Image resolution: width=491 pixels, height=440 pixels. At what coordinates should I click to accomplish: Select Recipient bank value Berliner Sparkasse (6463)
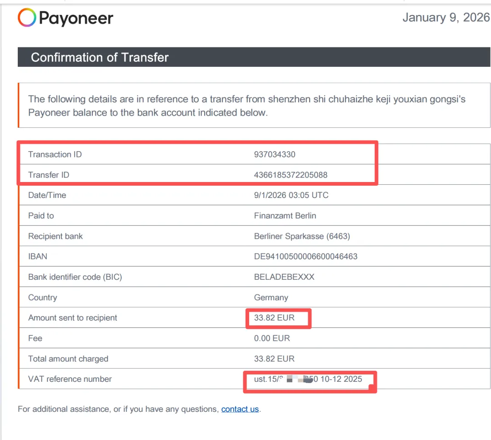pyautogui.click(x=302, y=236)
